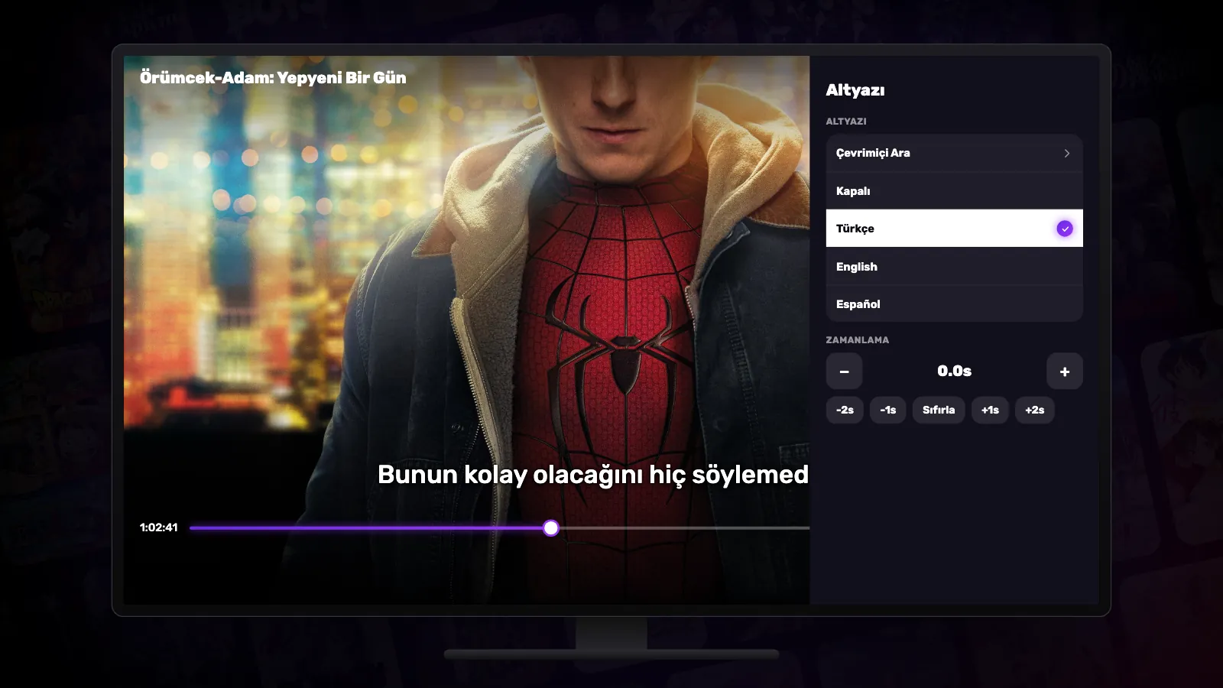The height and width of the screenshot is (688, 1223).
Task: Open the Çevrimiçi Ara online subtitle search
Action: tap(954, 153)
